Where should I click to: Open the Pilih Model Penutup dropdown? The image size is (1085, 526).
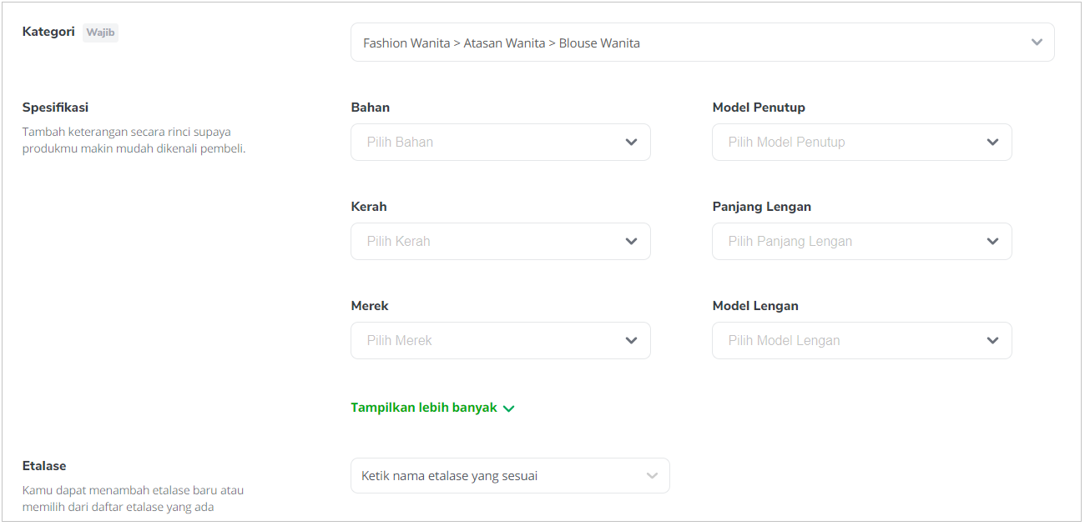[862, 143]
